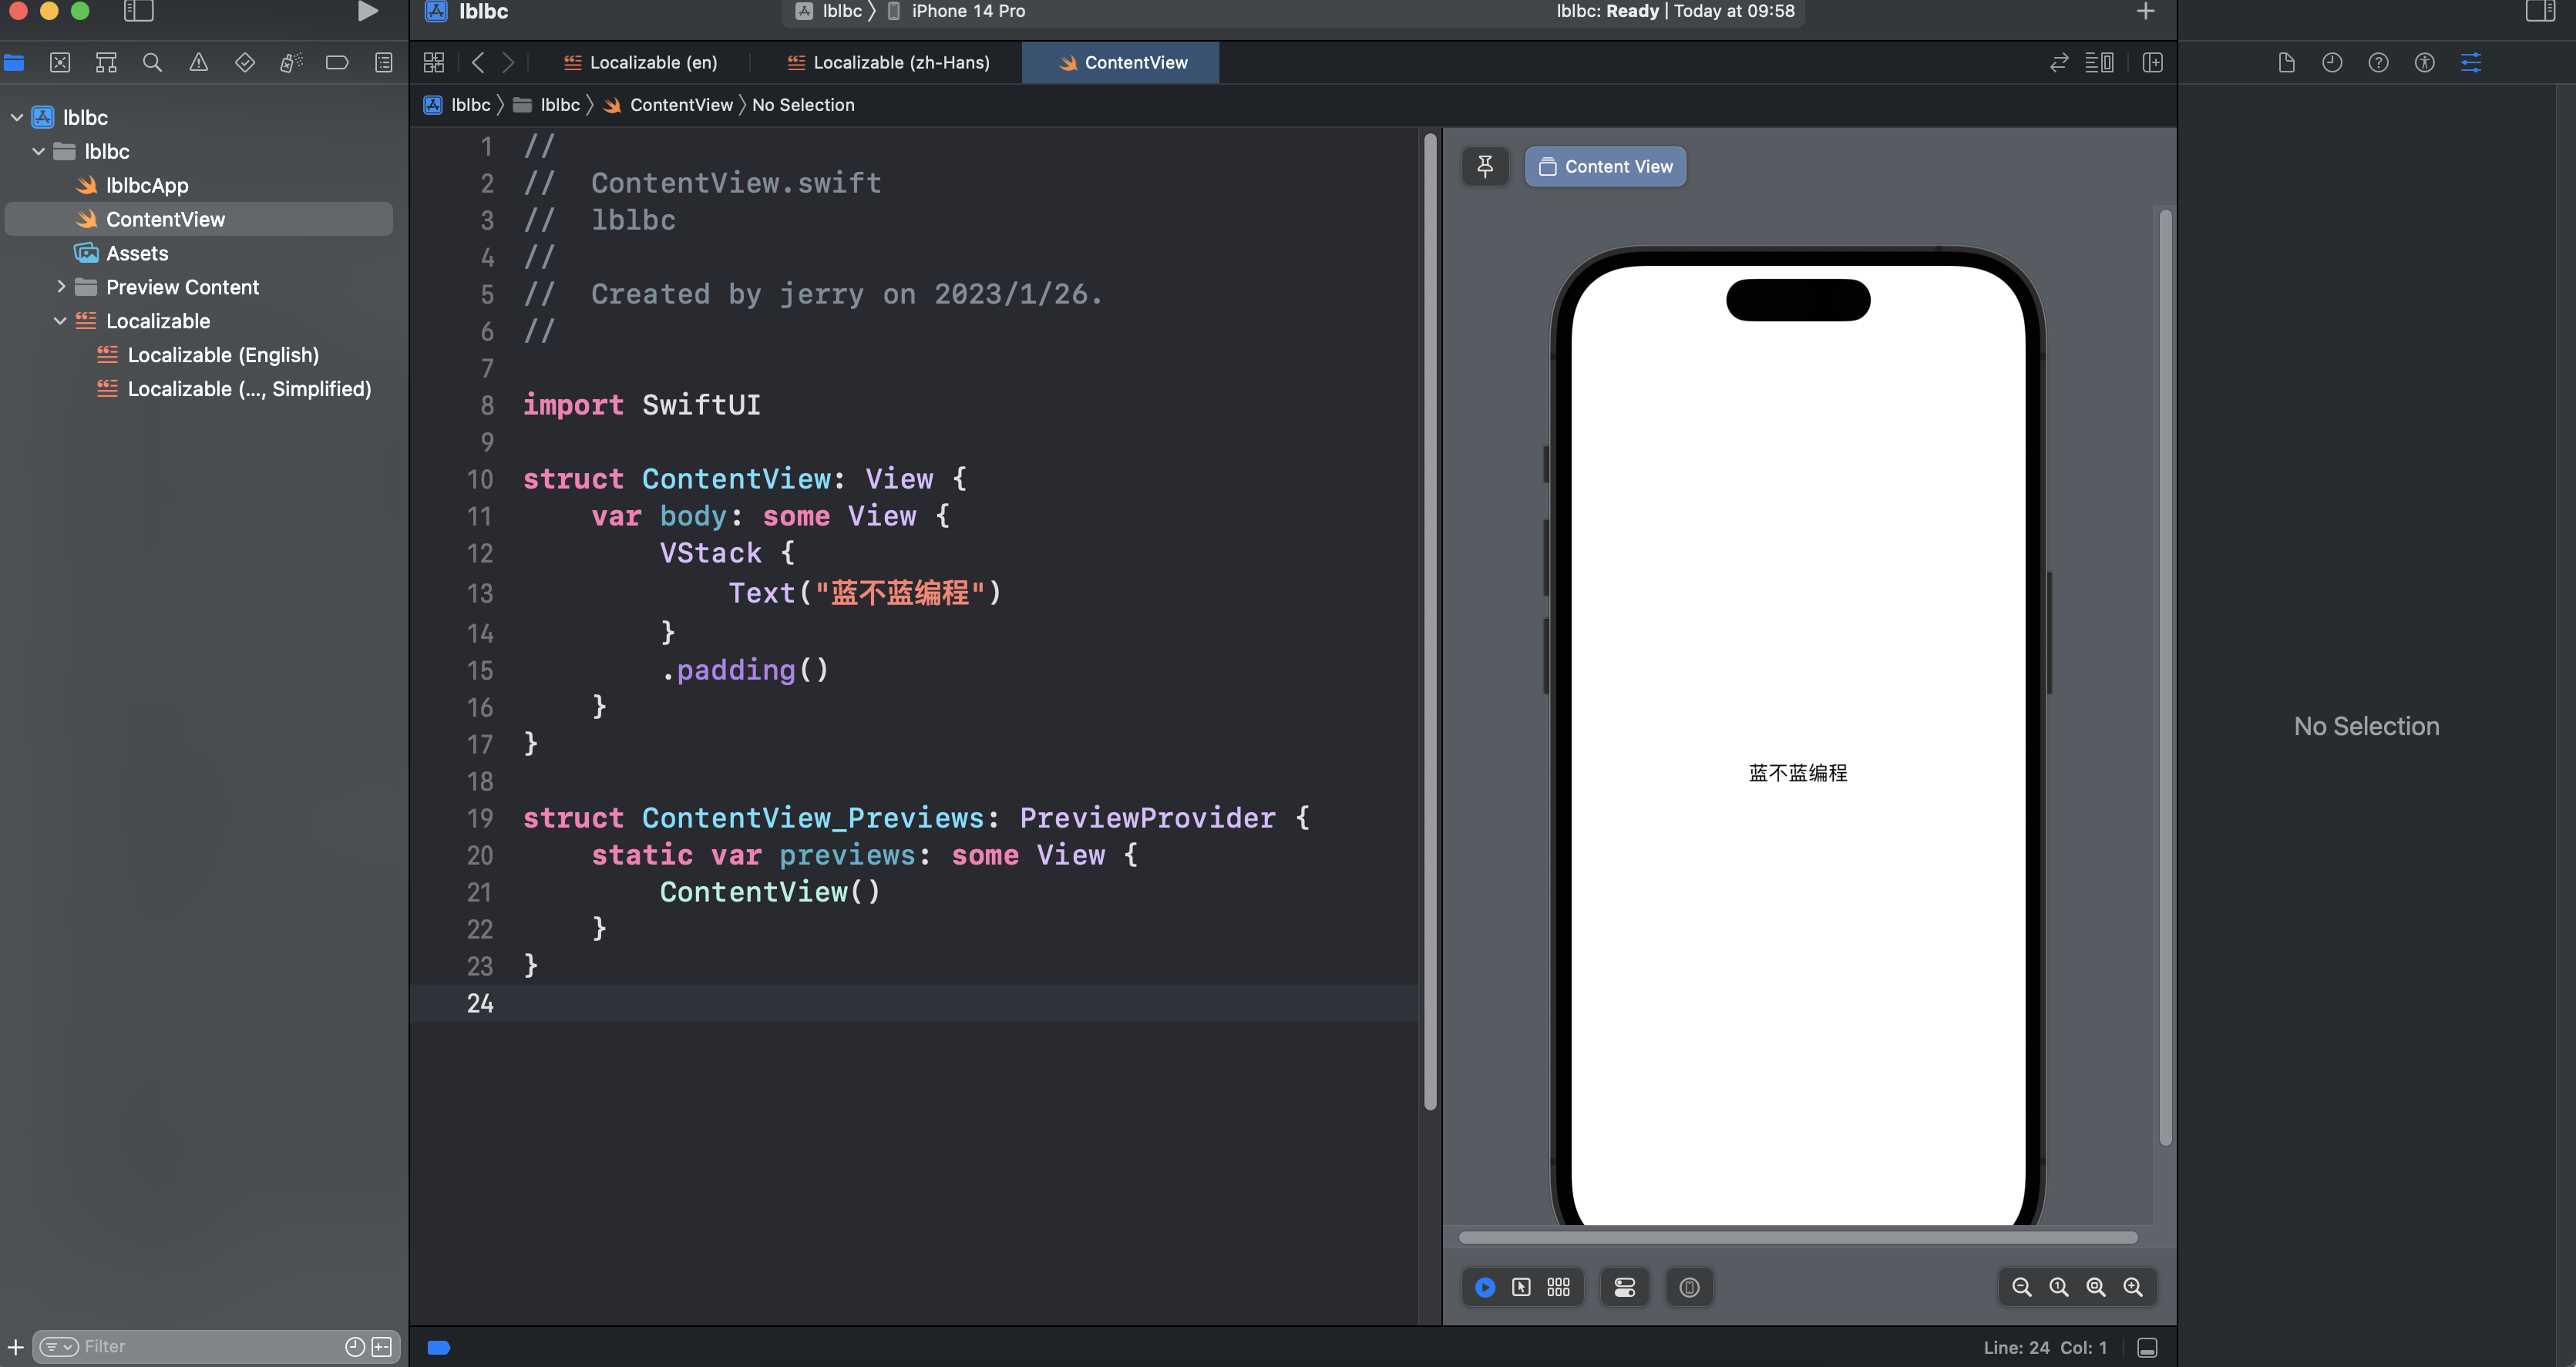Pin the Content View preview
The width and height of the screenshot is (2576, 1367).
[x=1485, y=166]
